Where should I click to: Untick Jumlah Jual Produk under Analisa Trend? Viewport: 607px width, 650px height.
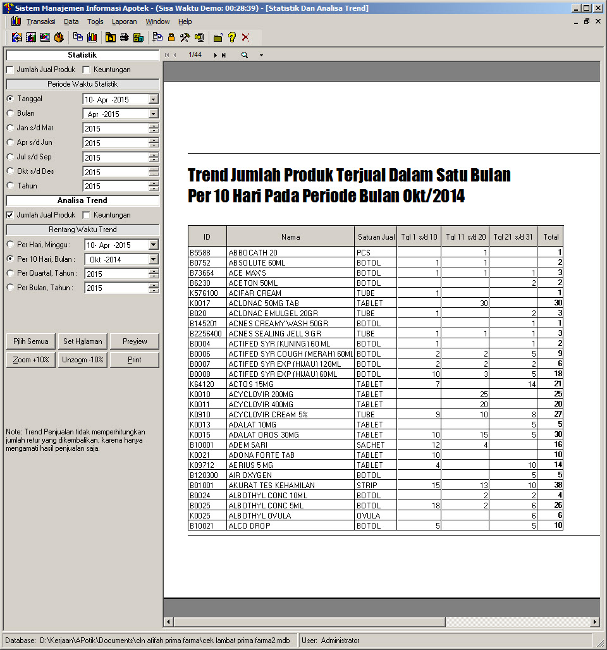10,215
